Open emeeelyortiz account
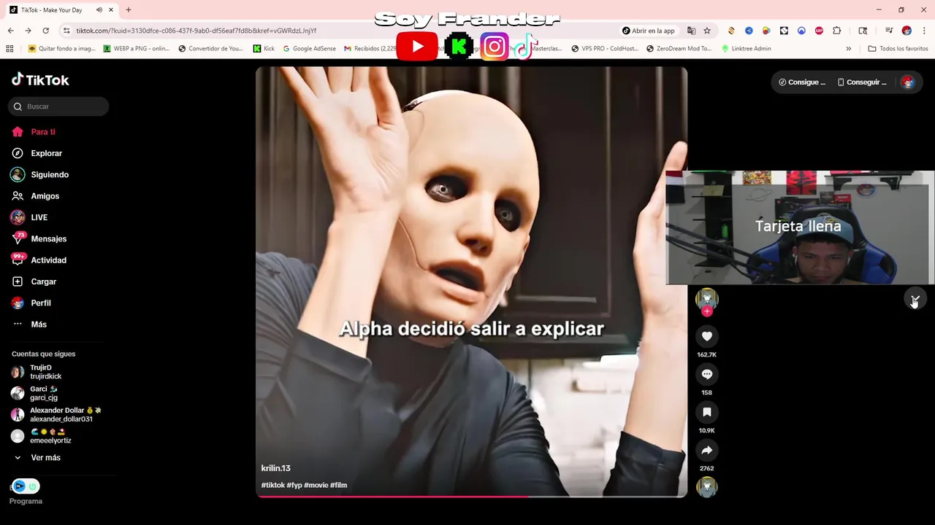The width and height of the screenshot is (935, 525). [42, 436]
